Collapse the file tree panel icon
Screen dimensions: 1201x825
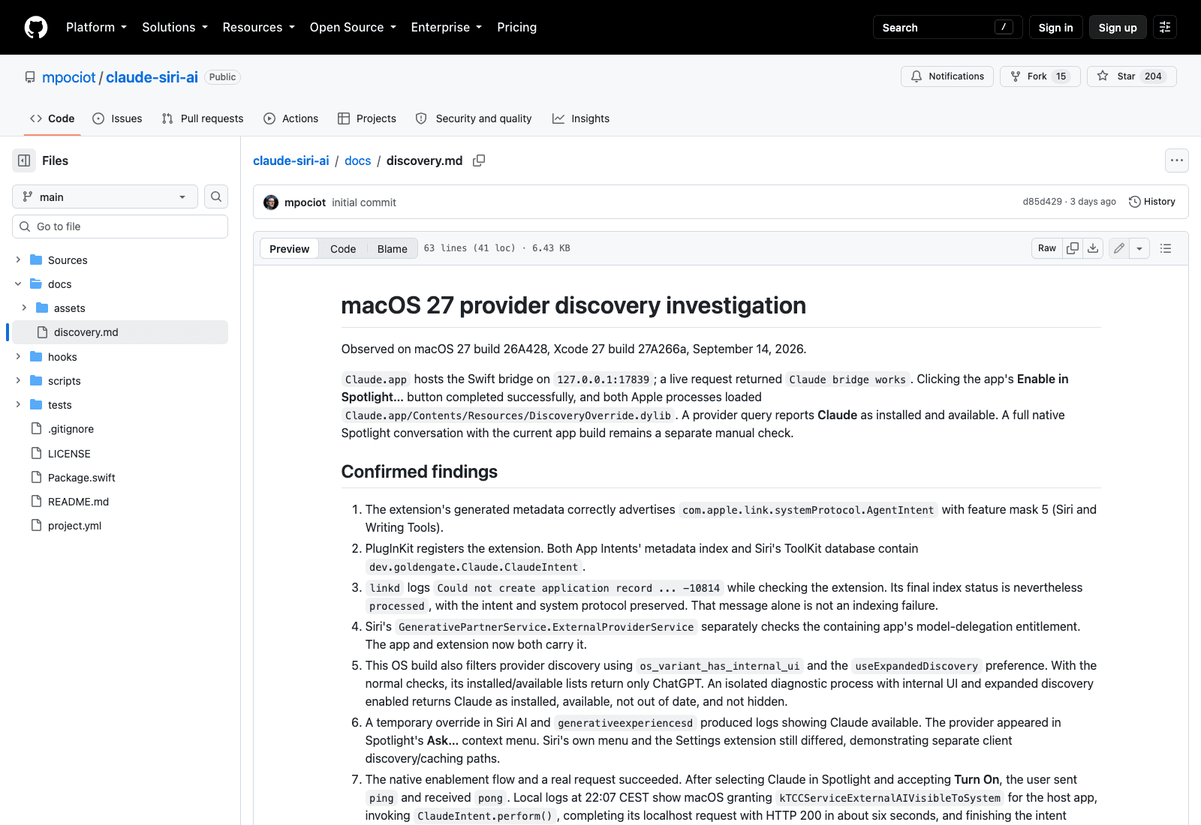24,160
